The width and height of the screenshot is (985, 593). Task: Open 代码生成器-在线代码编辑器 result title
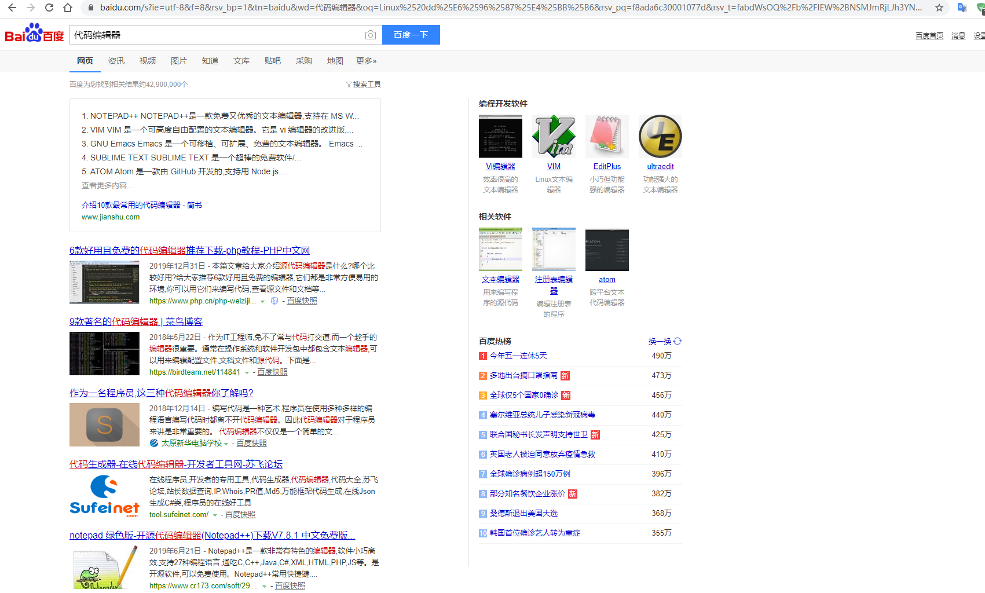pos(176,464)
